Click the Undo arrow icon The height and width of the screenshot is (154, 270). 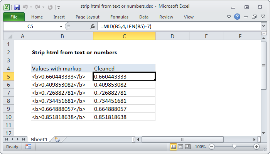(x=25, y=7)
